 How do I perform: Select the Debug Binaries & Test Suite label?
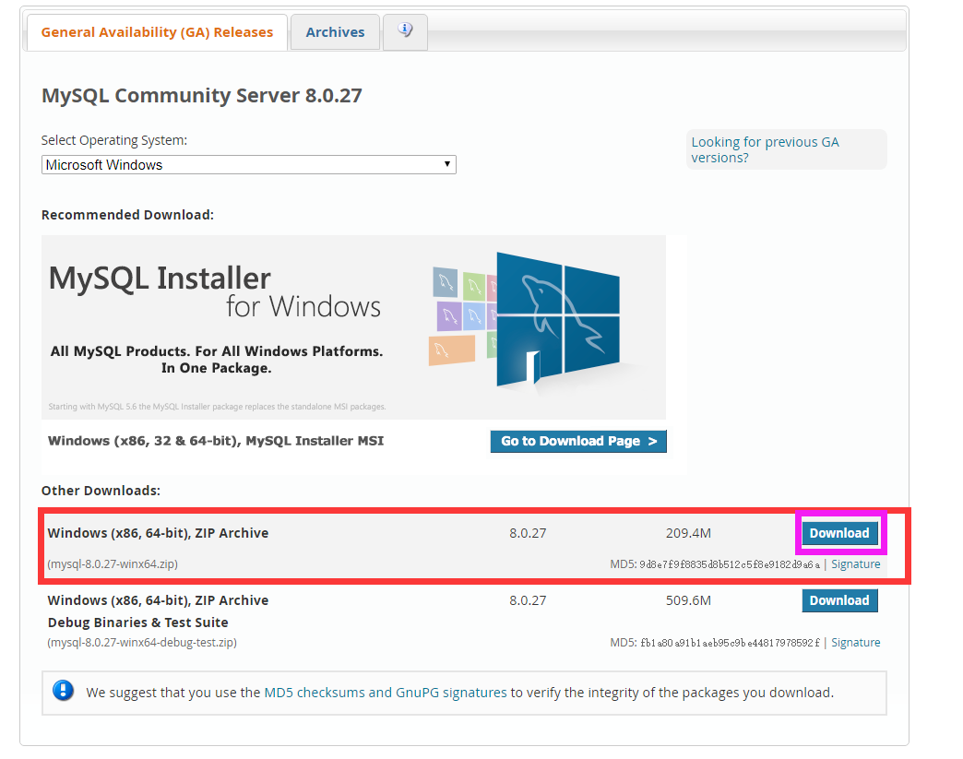coord(138,623)
